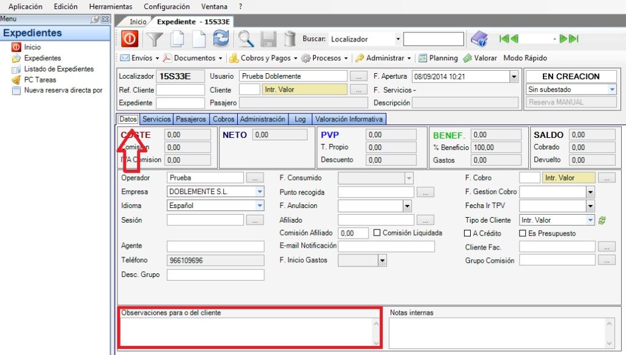Click the blue help book icon
626x355 pixels.
479,39
